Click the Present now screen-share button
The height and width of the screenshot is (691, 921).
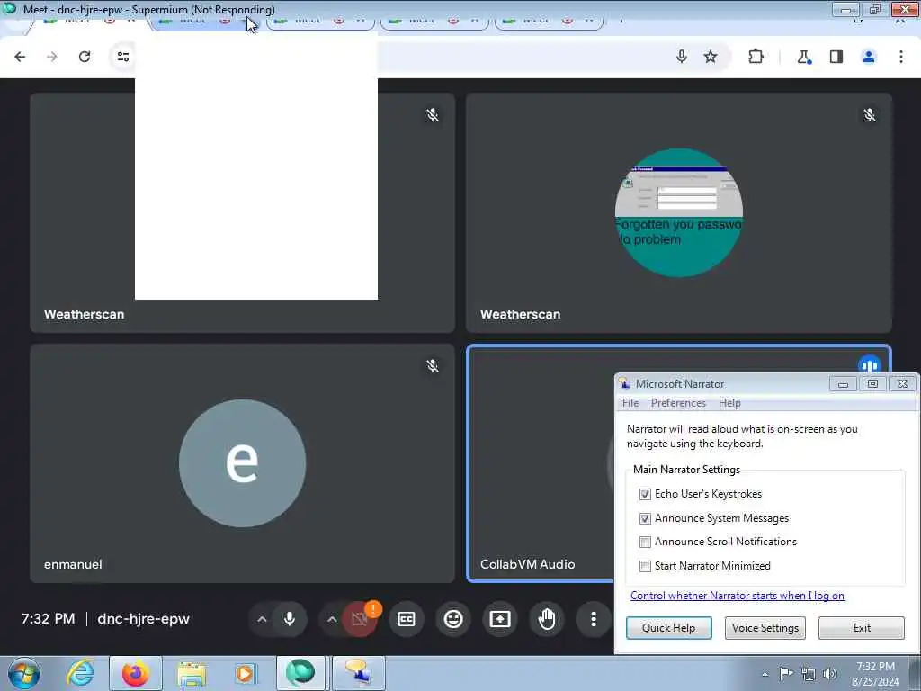point(500,619)
